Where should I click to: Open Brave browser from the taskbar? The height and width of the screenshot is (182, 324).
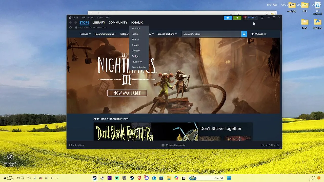click(139, 178)
